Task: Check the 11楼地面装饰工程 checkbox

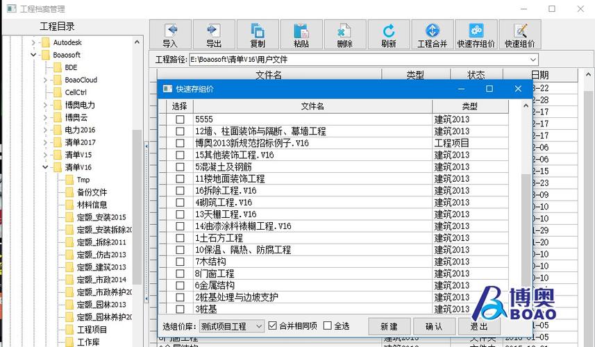Action: coord(180,178)
